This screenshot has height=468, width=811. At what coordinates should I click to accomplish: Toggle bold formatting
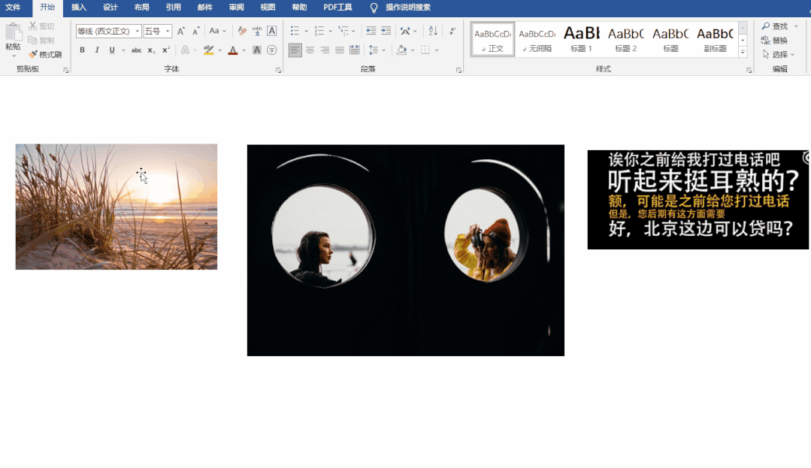coord(82,50)
